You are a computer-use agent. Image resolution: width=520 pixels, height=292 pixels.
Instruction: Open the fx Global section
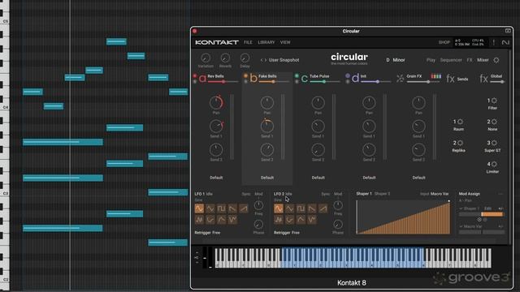(492, 79)
